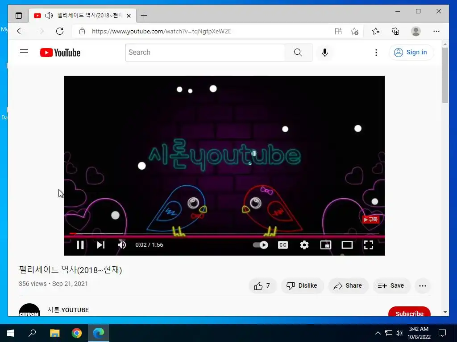View site information lock icon
457x342 pixels.
(82, 31)
